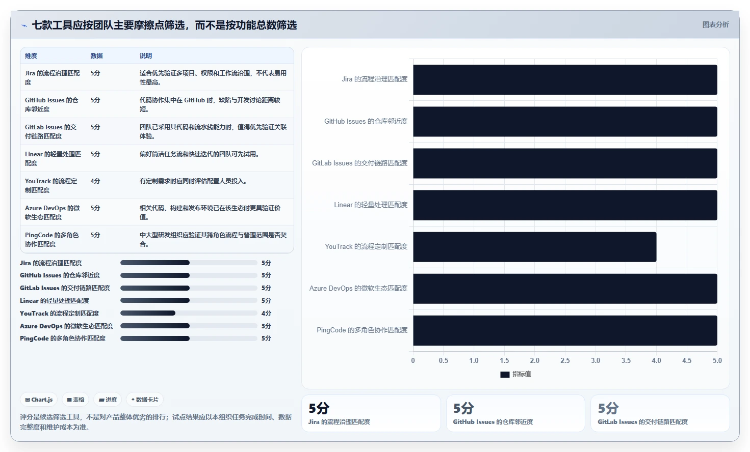
Task: Click the 2.5 tick on the chart x-axis
Action: pyautogui.click(x=565, y=360)
